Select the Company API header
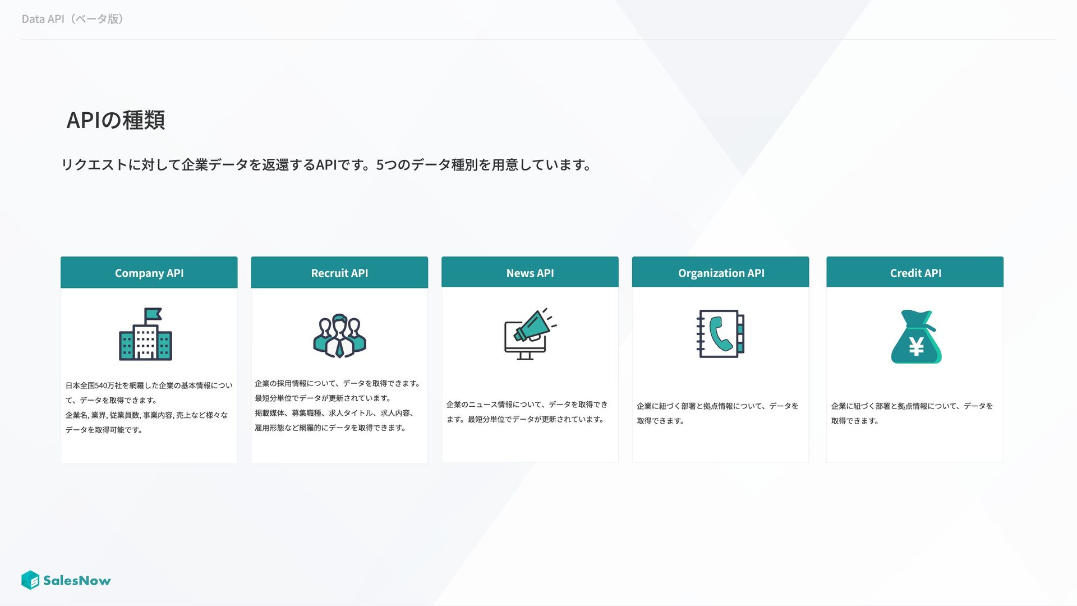The height and width of the screenshot is (606, 1077). 149,273
